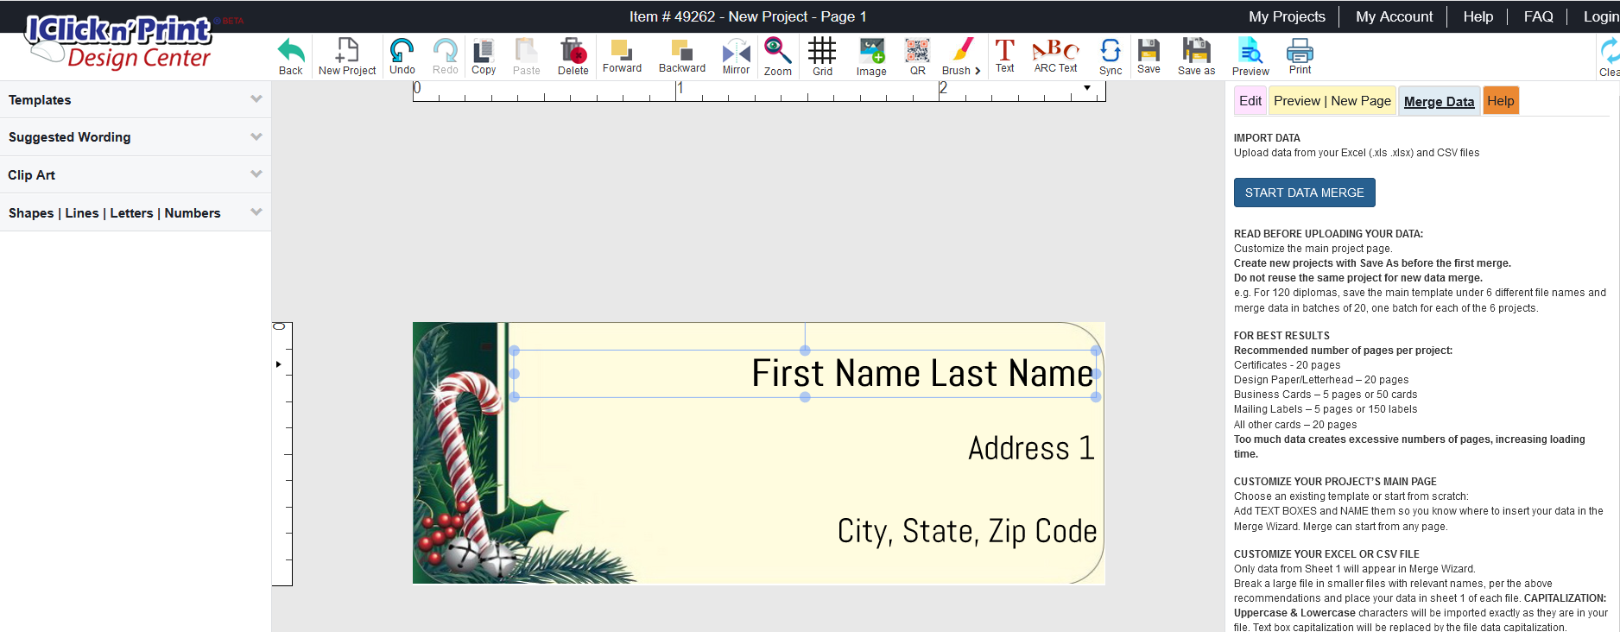Open My Account in the top menu
The width and height of the screenshot is (1620, 632).
(x=1394, y=16)
